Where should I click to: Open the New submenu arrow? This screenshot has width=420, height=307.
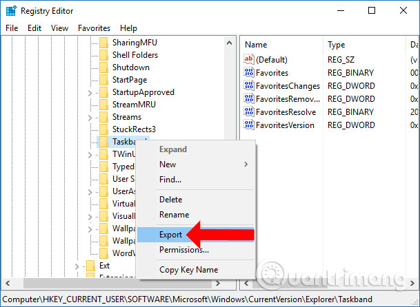coord(246,165)
